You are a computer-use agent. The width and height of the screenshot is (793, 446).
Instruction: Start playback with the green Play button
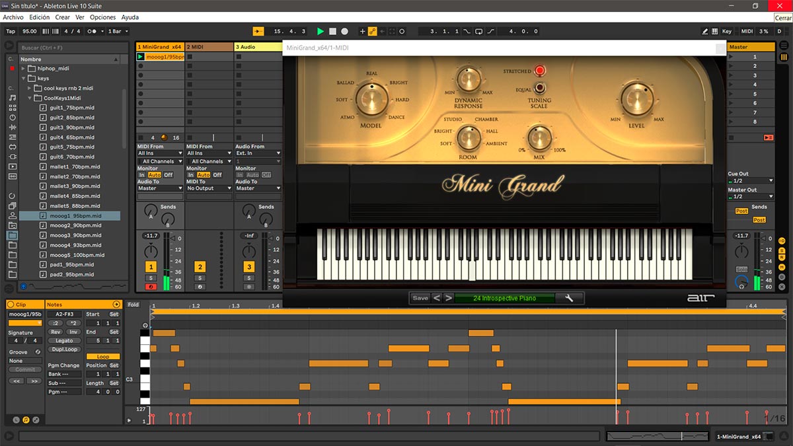click(321, 31)
